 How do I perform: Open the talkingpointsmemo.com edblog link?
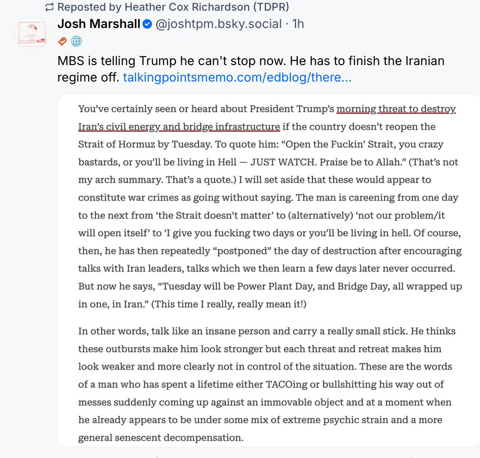pyautogui.click(x=237, y=77)
